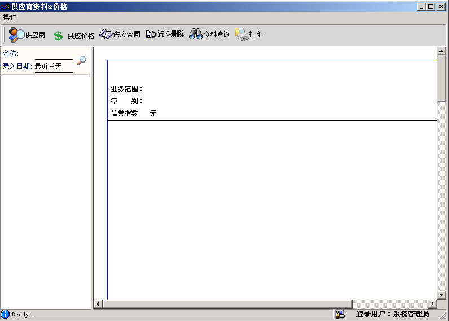Click the 名称 input field
This screenshot has width=449, height=321.
click(x=54, y=54)
